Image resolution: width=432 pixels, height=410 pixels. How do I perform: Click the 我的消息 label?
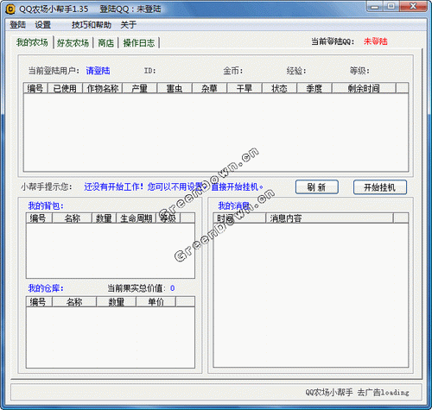pyautogui.click(x=234, y=205)
